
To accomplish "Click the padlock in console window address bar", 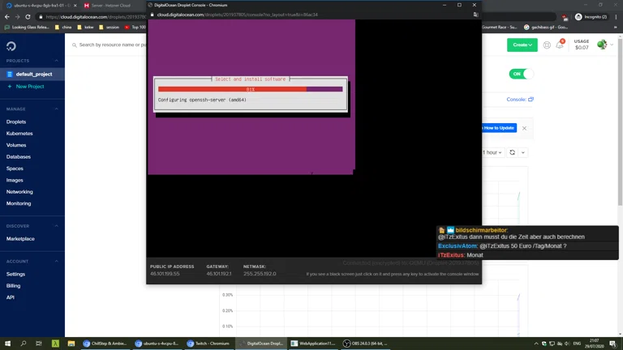I will click(153, 15).
